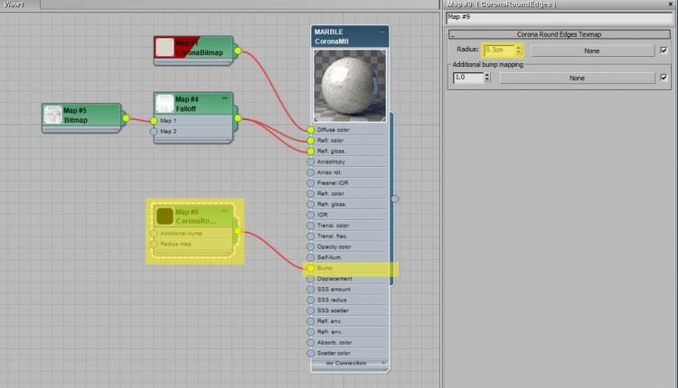Toggle the Radius map enable checkbox
Screen dimensions: 678x388
[x=664, y=51]
